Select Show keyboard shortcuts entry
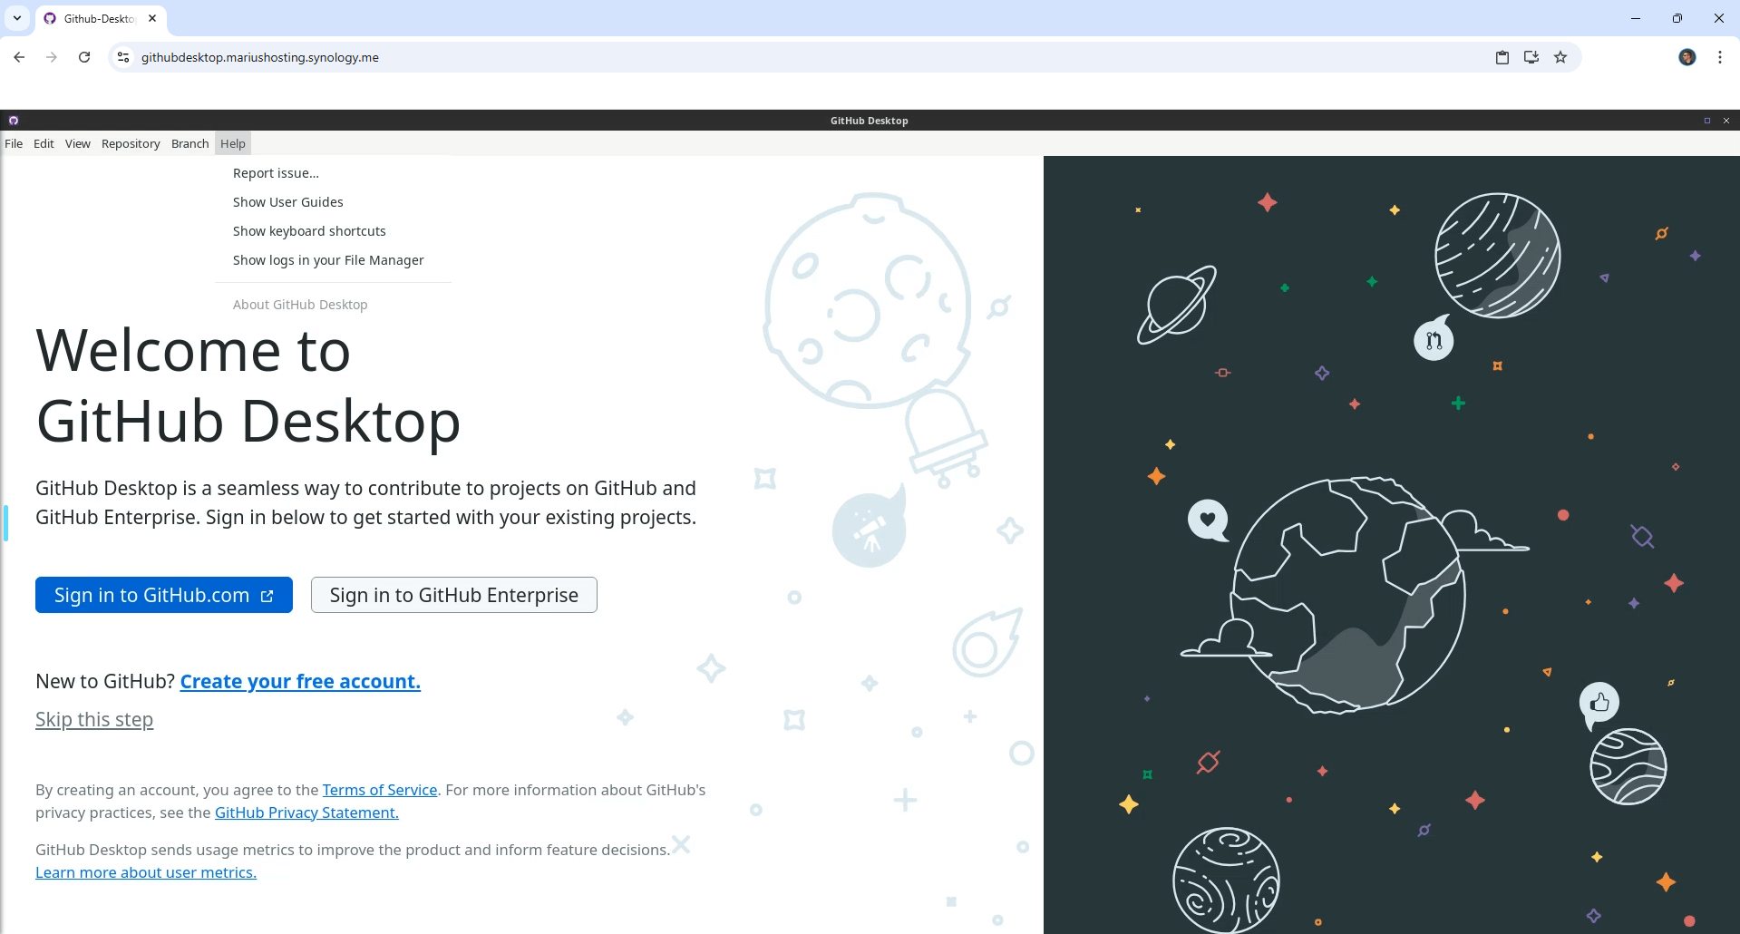This screenshot has height=934, width=1740. coord(333,231)
